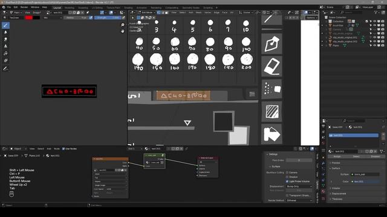Click the hatched square icon in viewport
This screenshot has height=217, width=387.
(272, 112)
